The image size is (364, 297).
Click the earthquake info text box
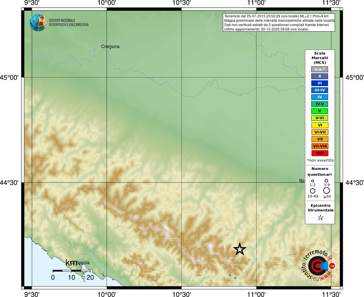[x=279, y=23]
